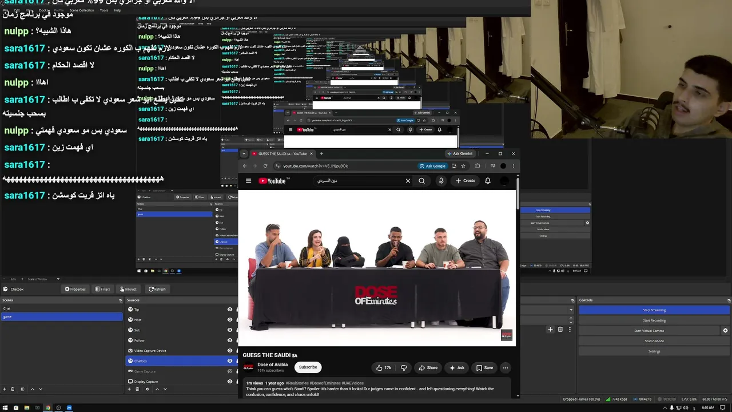The image size is (732, 412).
Task: Refresh the Chatbox browser source
Action: click(157, 289)
